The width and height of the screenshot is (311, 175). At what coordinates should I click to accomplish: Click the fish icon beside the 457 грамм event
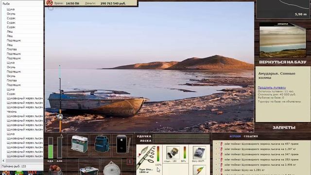point(222,144)
